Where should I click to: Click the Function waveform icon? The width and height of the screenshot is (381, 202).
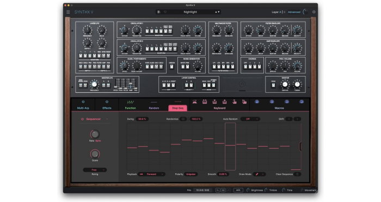130,102
